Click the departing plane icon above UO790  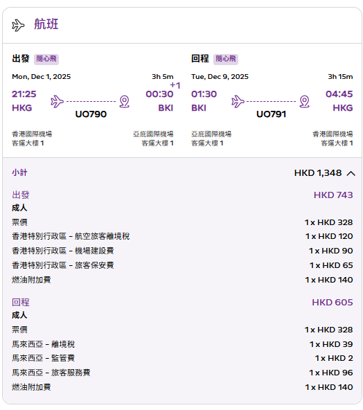[57, 101]
